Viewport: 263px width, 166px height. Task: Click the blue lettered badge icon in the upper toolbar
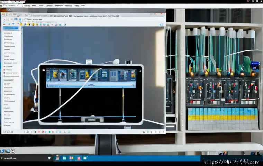click(x=16, y=19)
